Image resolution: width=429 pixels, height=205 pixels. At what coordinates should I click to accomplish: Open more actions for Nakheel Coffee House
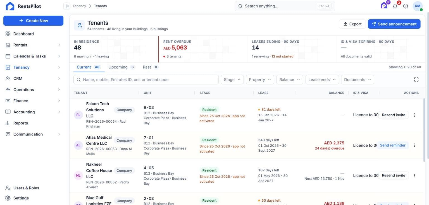click(414, 175)
